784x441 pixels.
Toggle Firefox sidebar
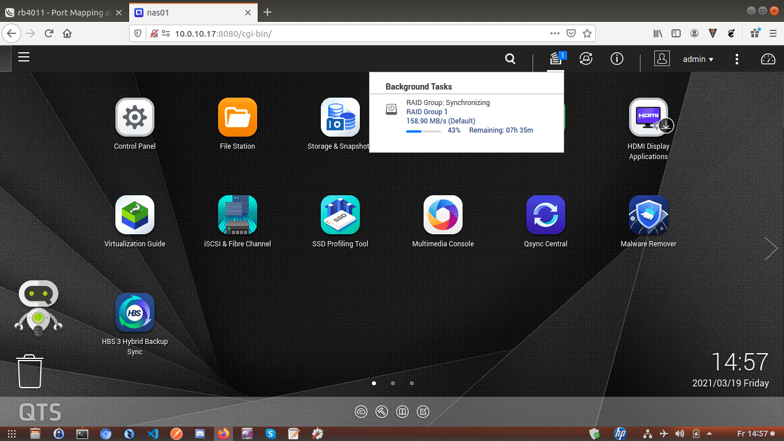676,33
